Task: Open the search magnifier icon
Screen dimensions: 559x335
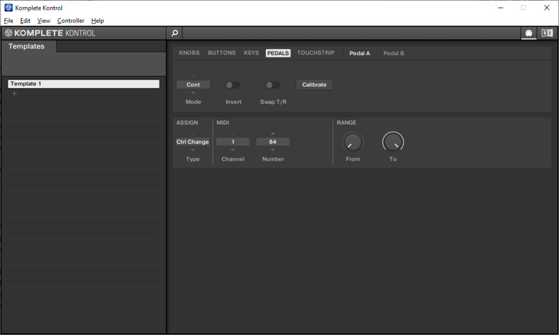Action: (175, 33)
